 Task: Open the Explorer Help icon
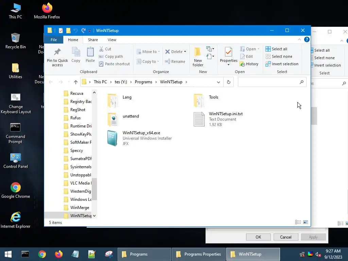[307, 39]
